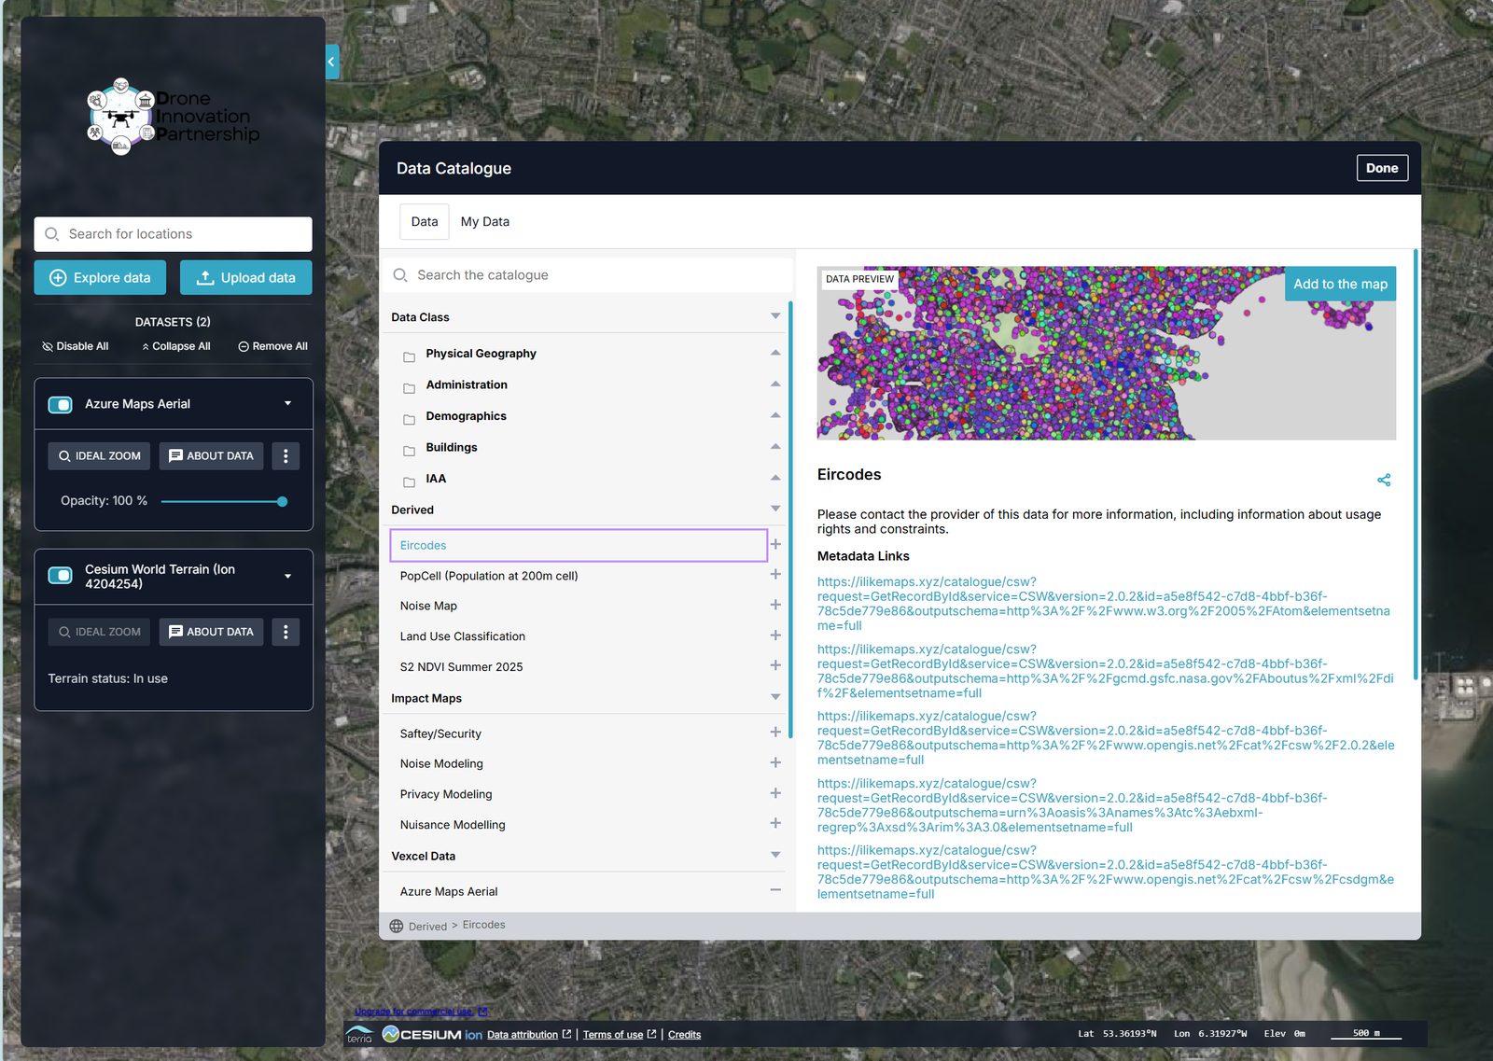Collapse Cesium World Terrain dataset card
This screenshot has width=1493, height=1061.
click(x=287, y=576)
